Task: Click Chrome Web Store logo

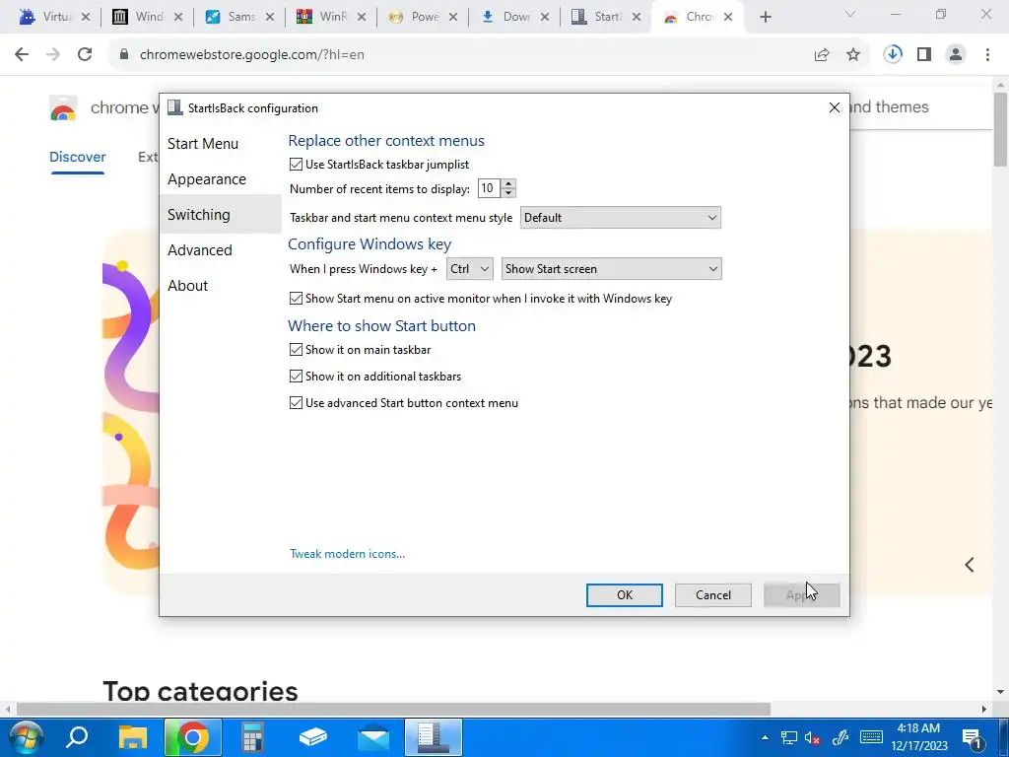Action: tap(63, 108)
